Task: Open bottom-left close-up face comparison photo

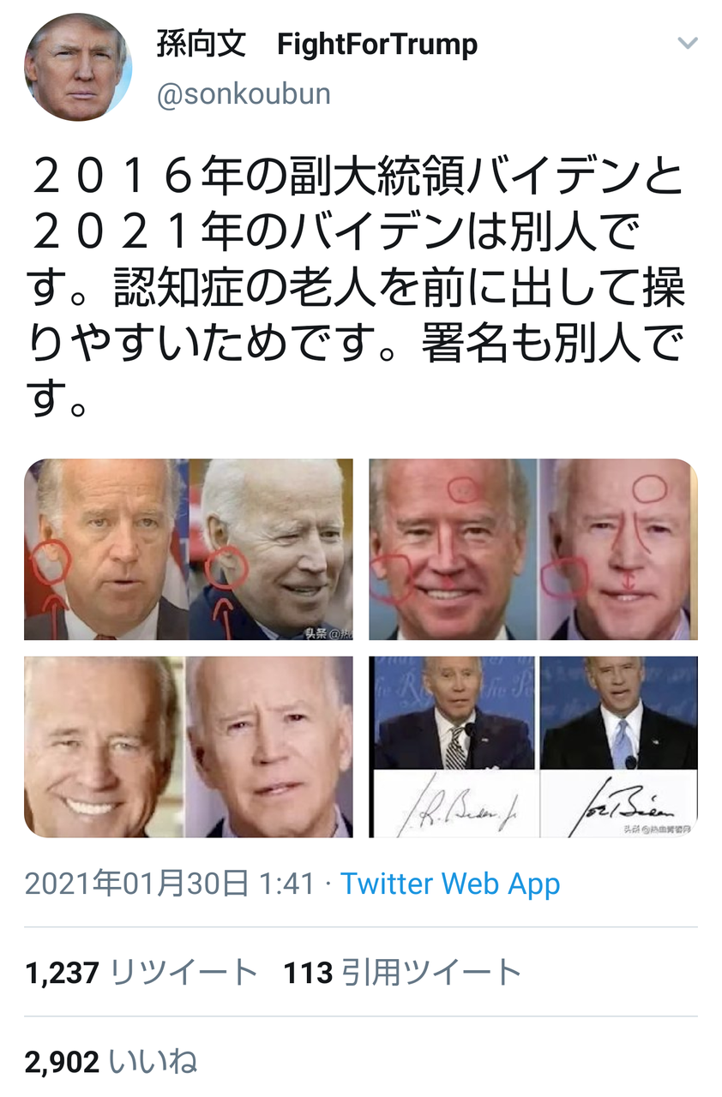Action: pyautogui.click(x=189, y=746)
